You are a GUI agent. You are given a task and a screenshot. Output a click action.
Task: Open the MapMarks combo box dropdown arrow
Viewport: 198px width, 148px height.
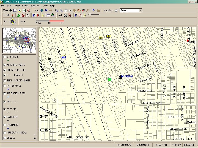click(x=141, y=10)
